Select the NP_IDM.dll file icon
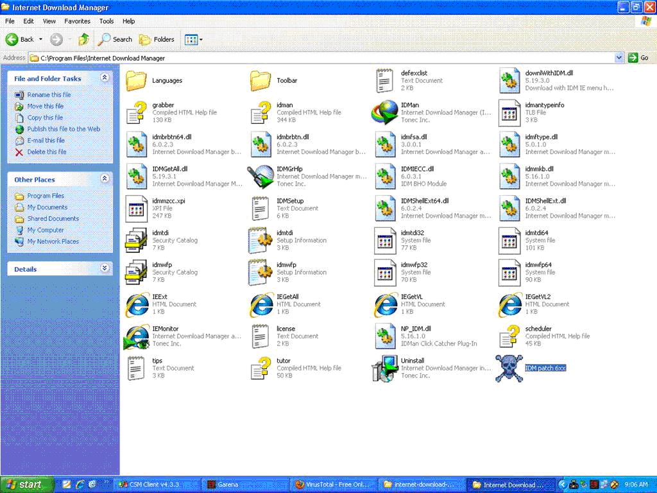 (x=385, y=336)
